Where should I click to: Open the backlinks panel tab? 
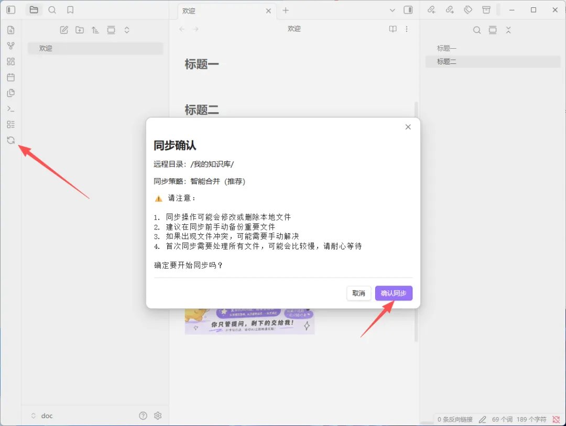click(431, 10)
